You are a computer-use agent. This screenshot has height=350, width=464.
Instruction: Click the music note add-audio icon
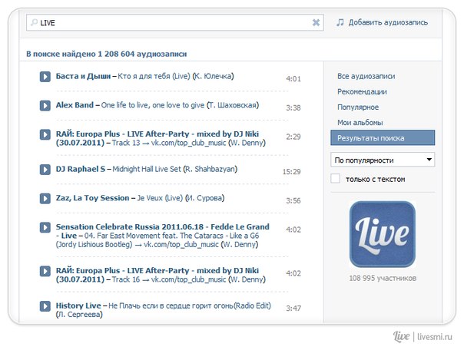point(340,22)
